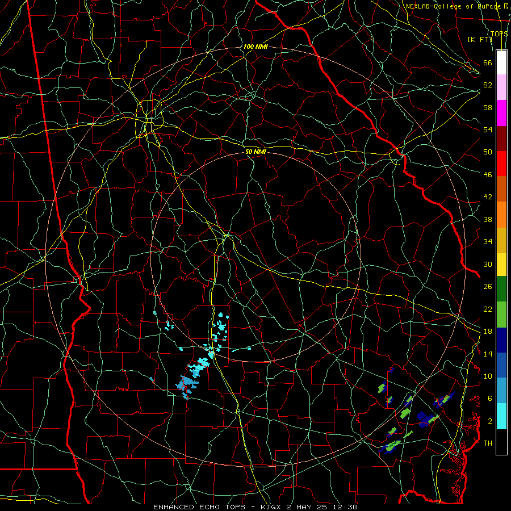Click the 50 NMI range ring label
Screen dimensions: 511x511
pyautogui.click(x=256, y=152)
